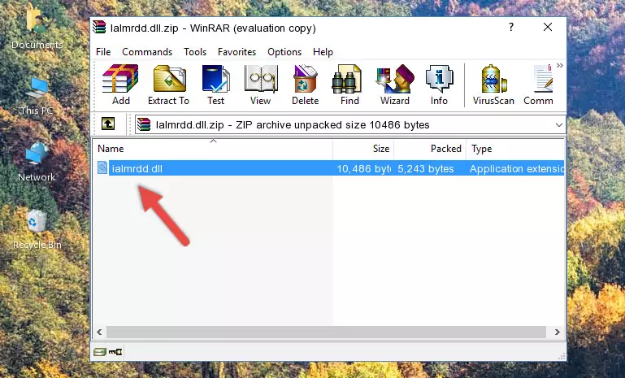Click the ialmrdd.dll file icon
The width and height of the screenshot is (625, 378).
[102, 168]
